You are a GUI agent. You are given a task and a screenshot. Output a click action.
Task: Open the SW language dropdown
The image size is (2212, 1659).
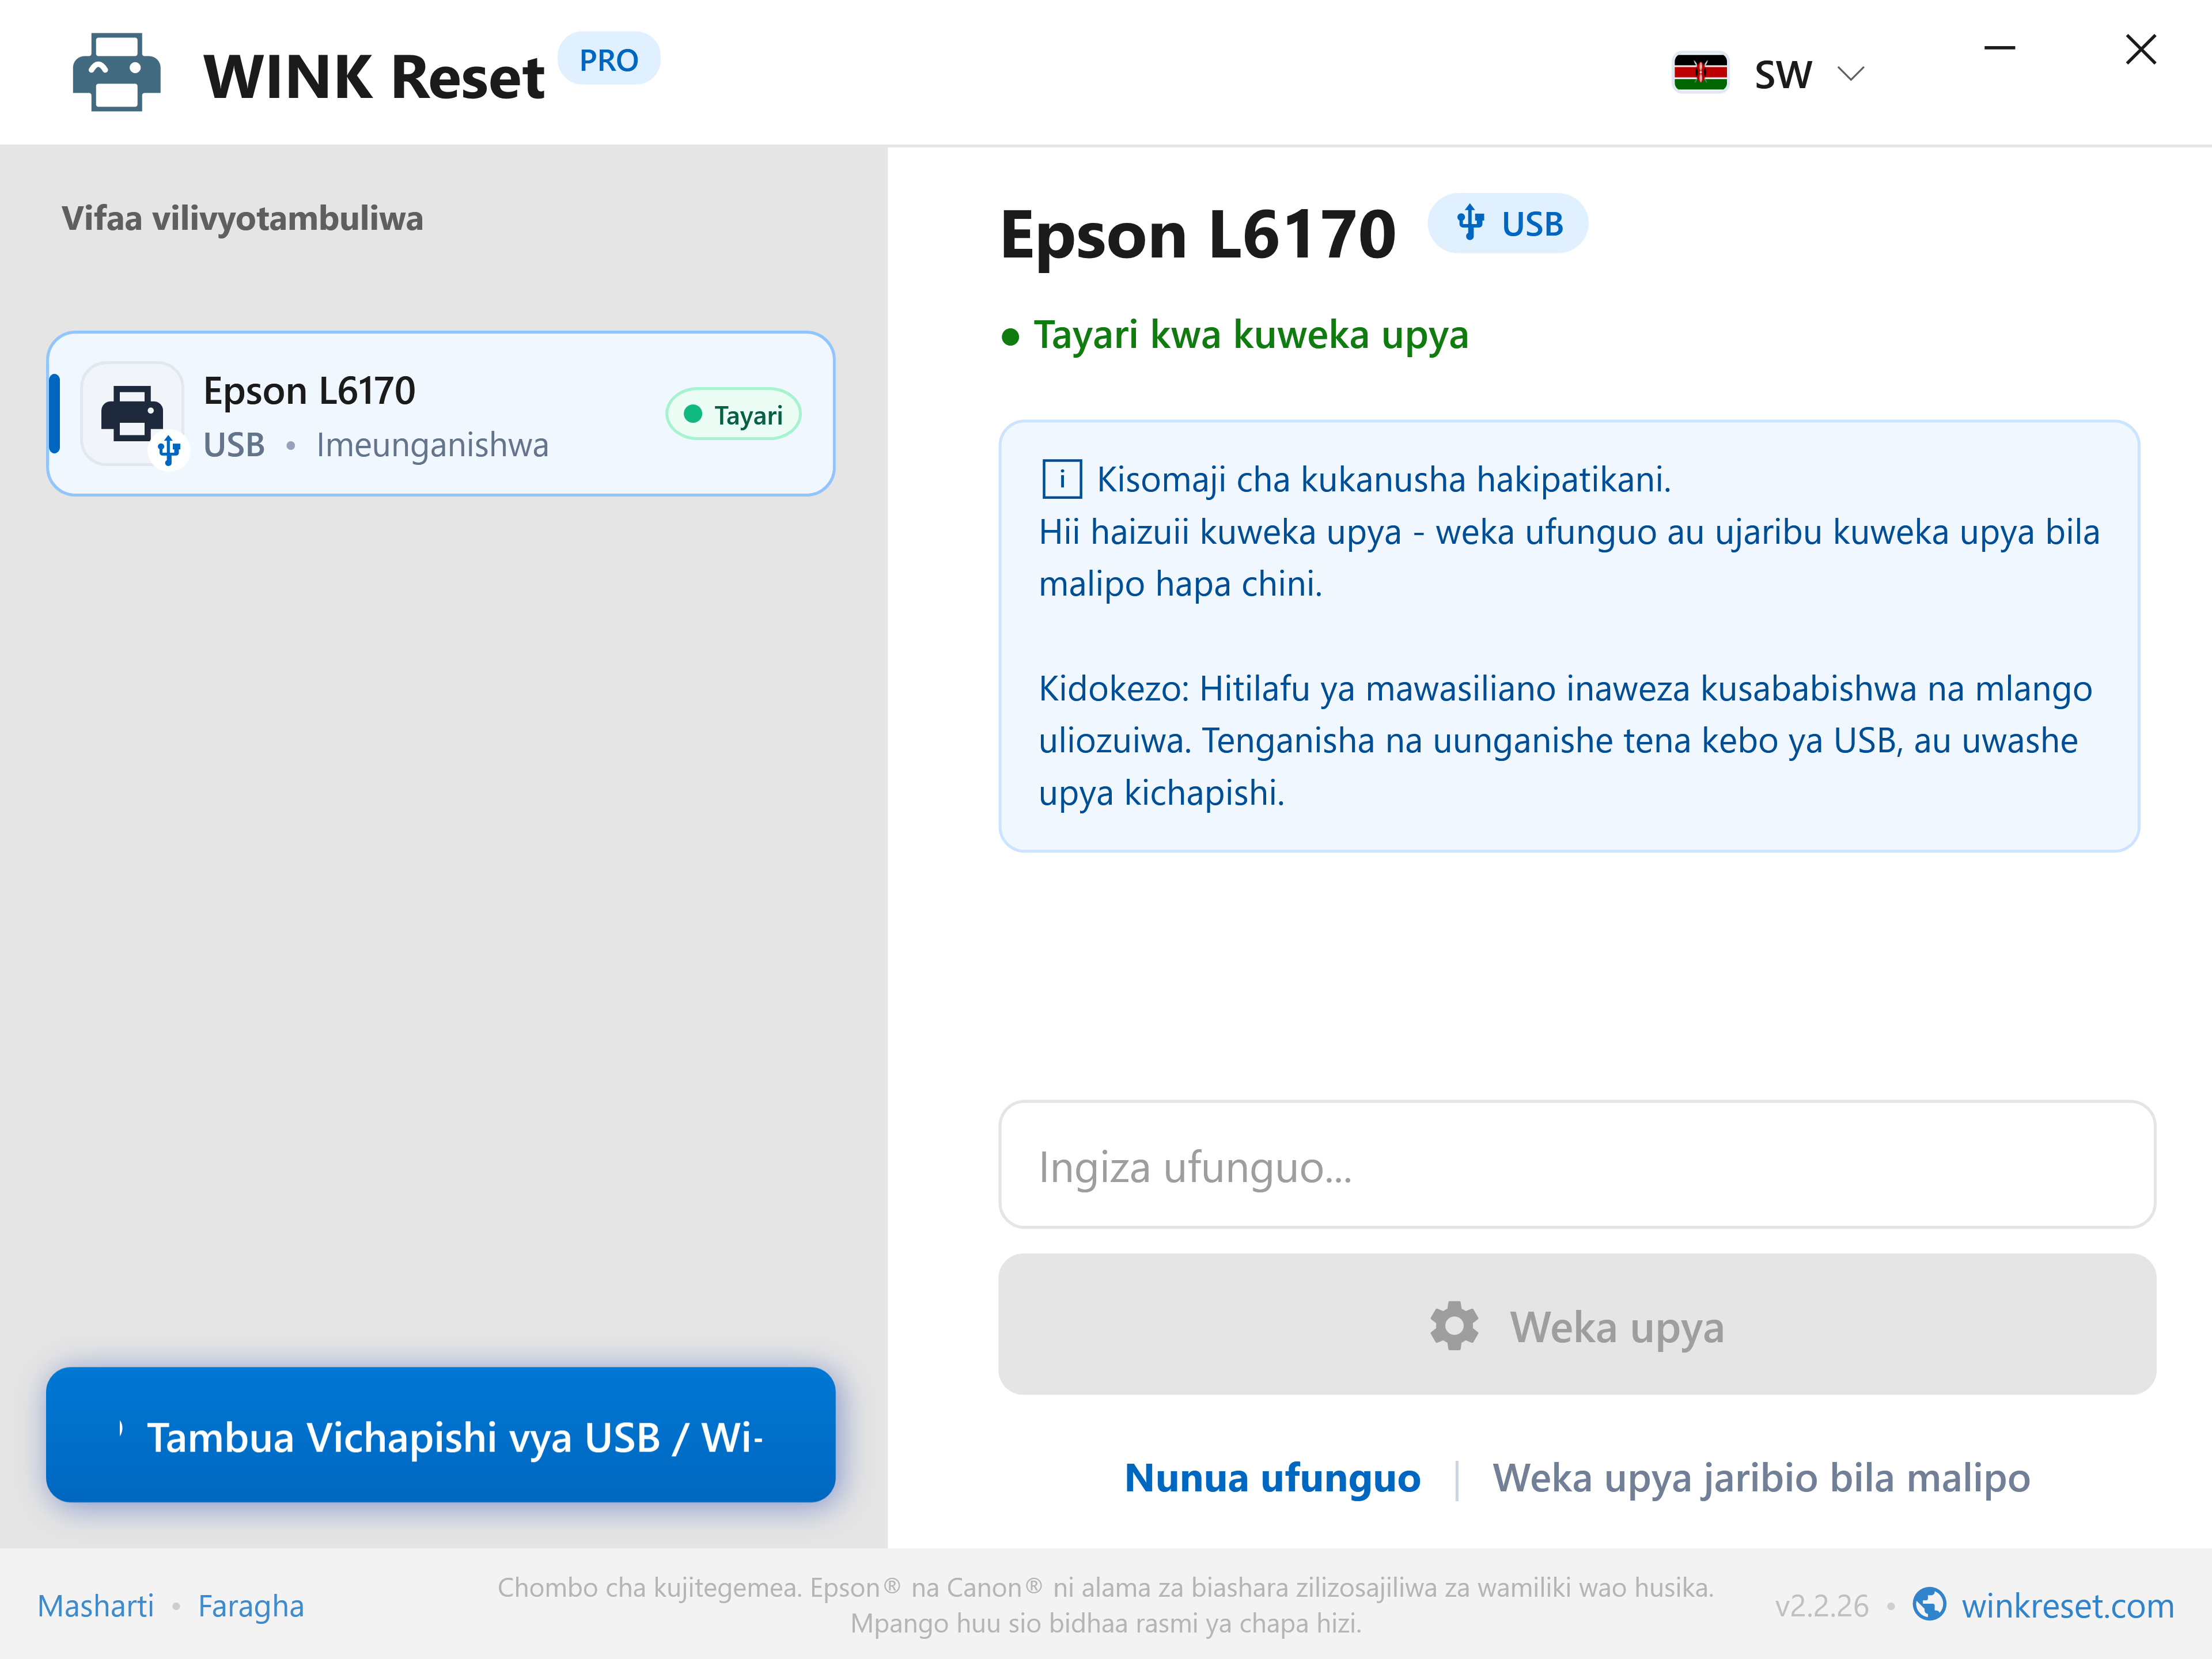click(x=1768, y=74)
